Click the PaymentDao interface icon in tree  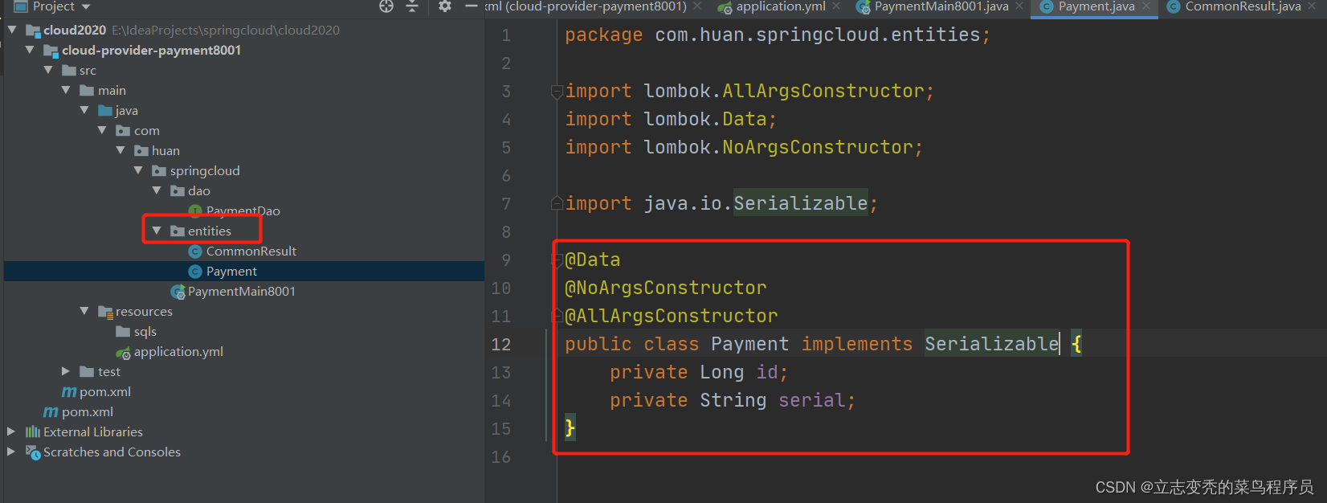[195, 211]
